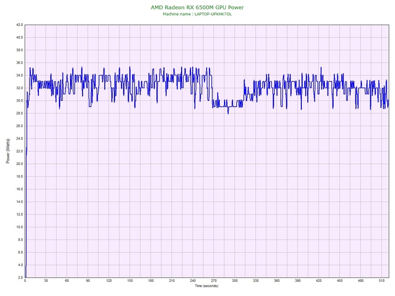Click the steep power ramp-up line at start

[26, 177]
